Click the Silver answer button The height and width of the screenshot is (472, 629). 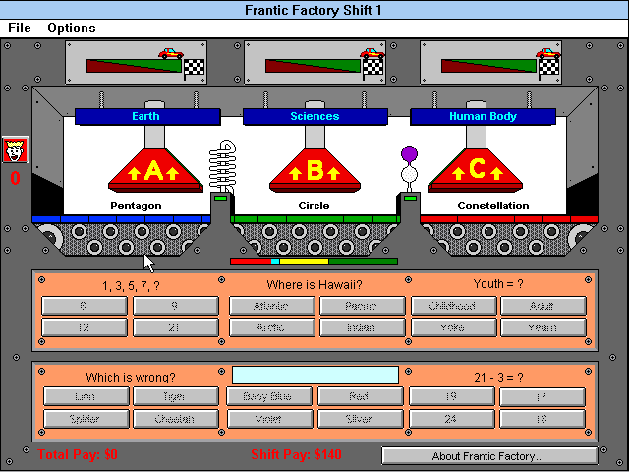click(x=361, y=419)
